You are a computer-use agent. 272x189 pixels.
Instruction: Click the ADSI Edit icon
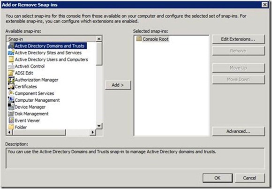pos(11,73)
